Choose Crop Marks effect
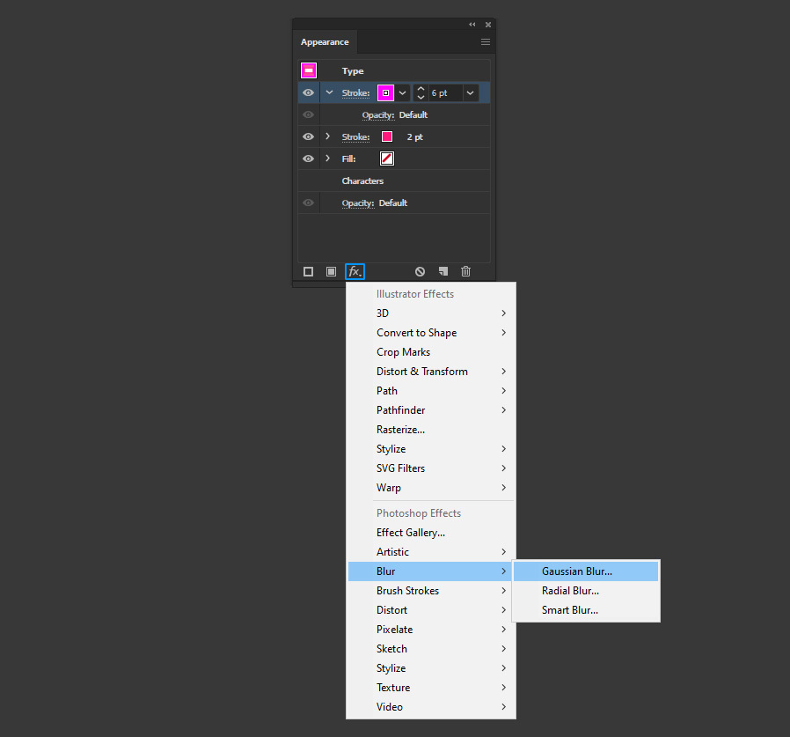This screenshot has width=790, height=737. [x=431, y=352]
